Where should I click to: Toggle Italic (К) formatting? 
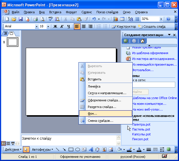(62, 26)
